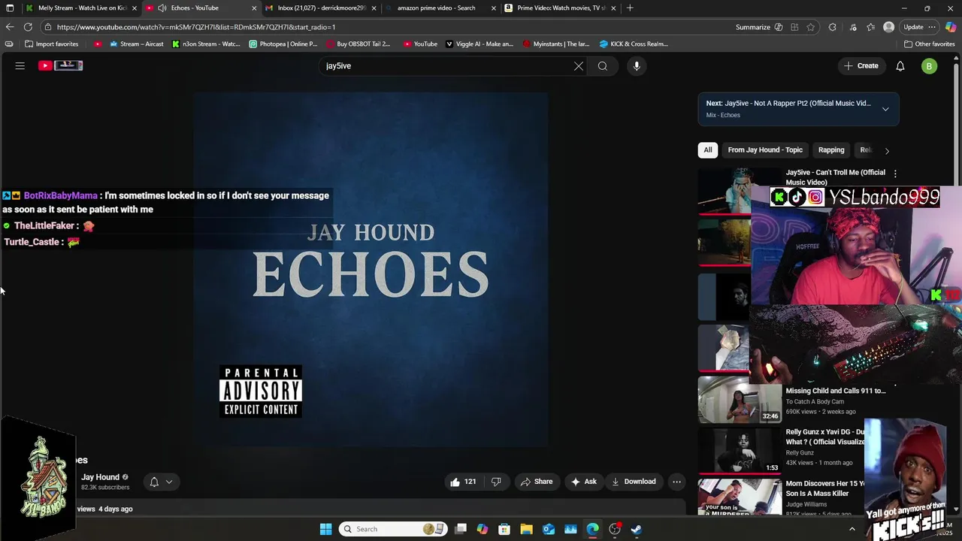962x541 pixels.
Task: Open Edge settings and more menu
Action: point(932,27)
